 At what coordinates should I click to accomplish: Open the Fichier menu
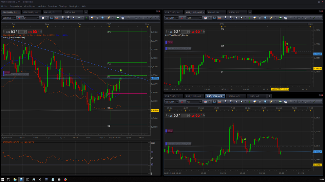click(x=4, y=6)
